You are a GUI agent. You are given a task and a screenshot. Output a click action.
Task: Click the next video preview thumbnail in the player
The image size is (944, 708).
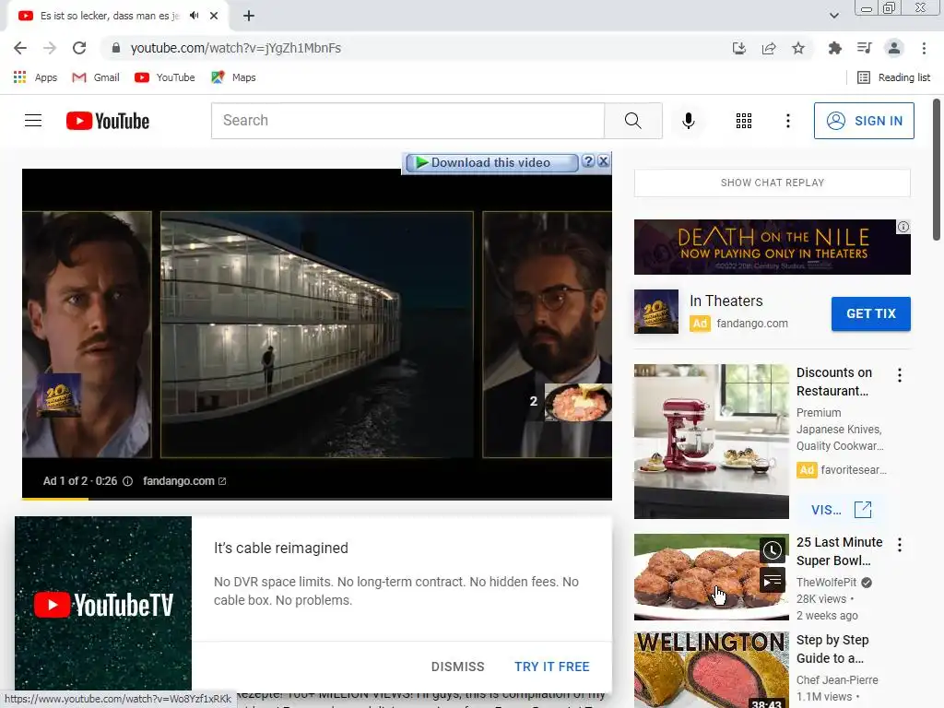578,402
